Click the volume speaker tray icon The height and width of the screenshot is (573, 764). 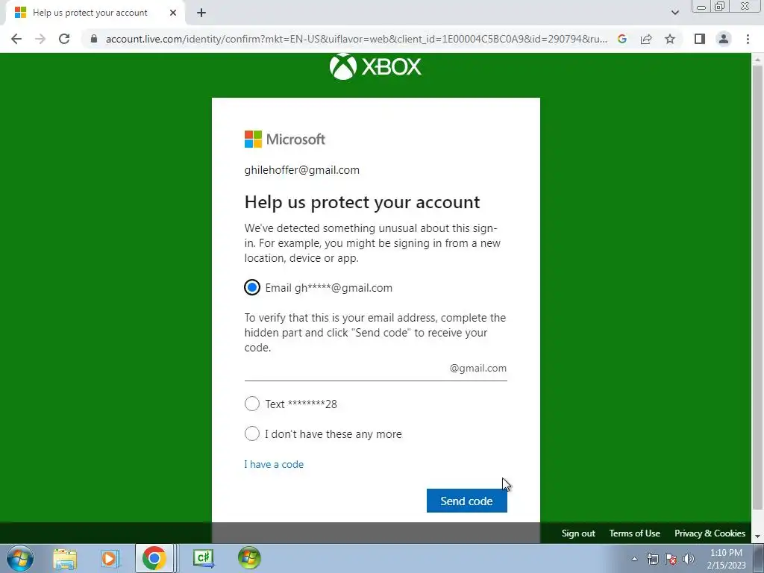tap(689, 559)
